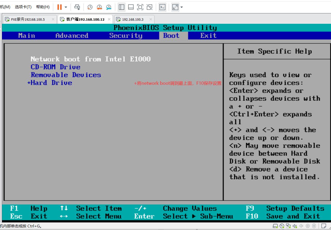
Task: Expand the +Hard Drive boot entry
Action: coord(50,83)
